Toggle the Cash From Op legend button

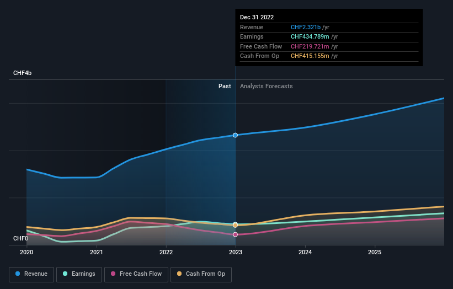201,274
